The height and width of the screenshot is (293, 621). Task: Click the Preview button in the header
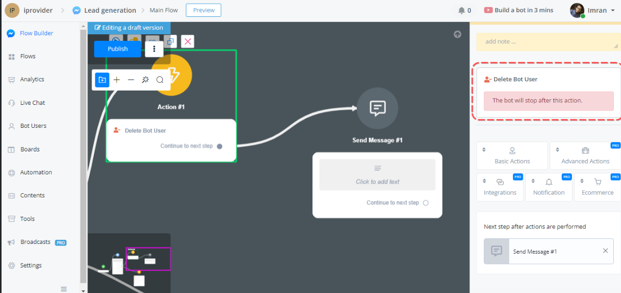[203, 10]
